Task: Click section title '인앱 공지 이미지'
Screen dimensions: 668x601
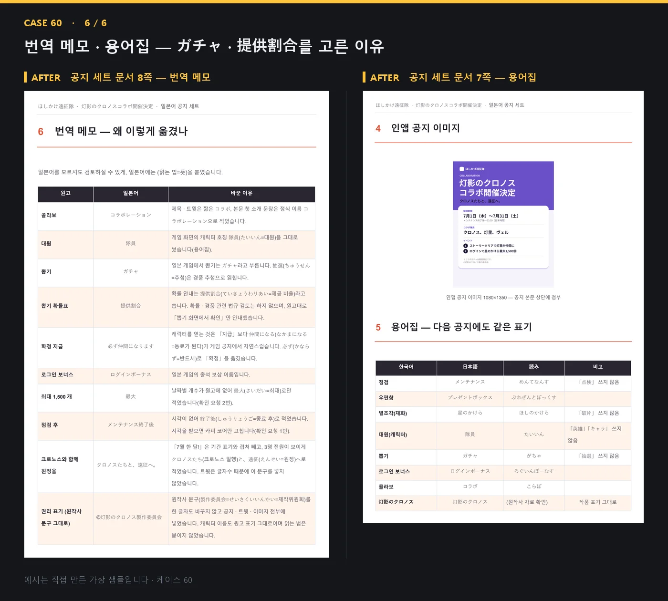Action: [x=425, y=128]
